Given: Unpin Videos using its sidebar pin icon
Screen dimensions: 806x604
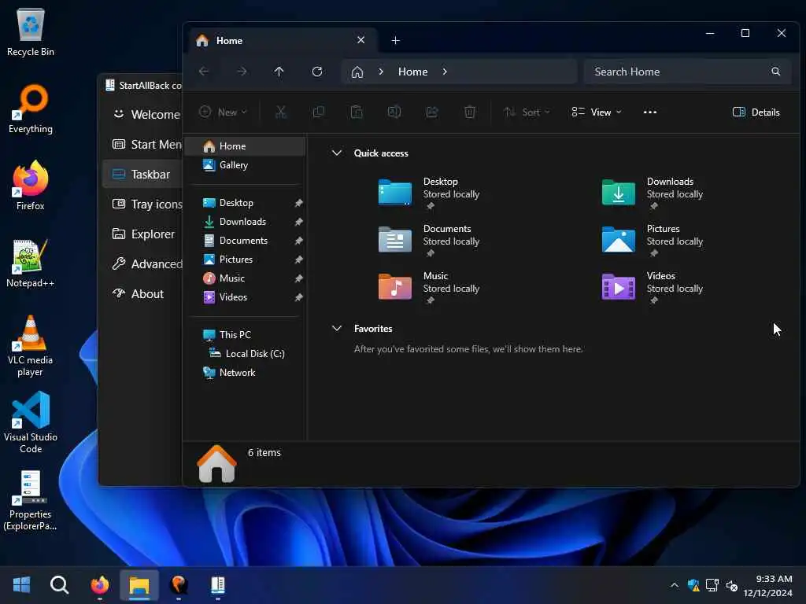Looking at the screenshot, I should coord(298,297).
